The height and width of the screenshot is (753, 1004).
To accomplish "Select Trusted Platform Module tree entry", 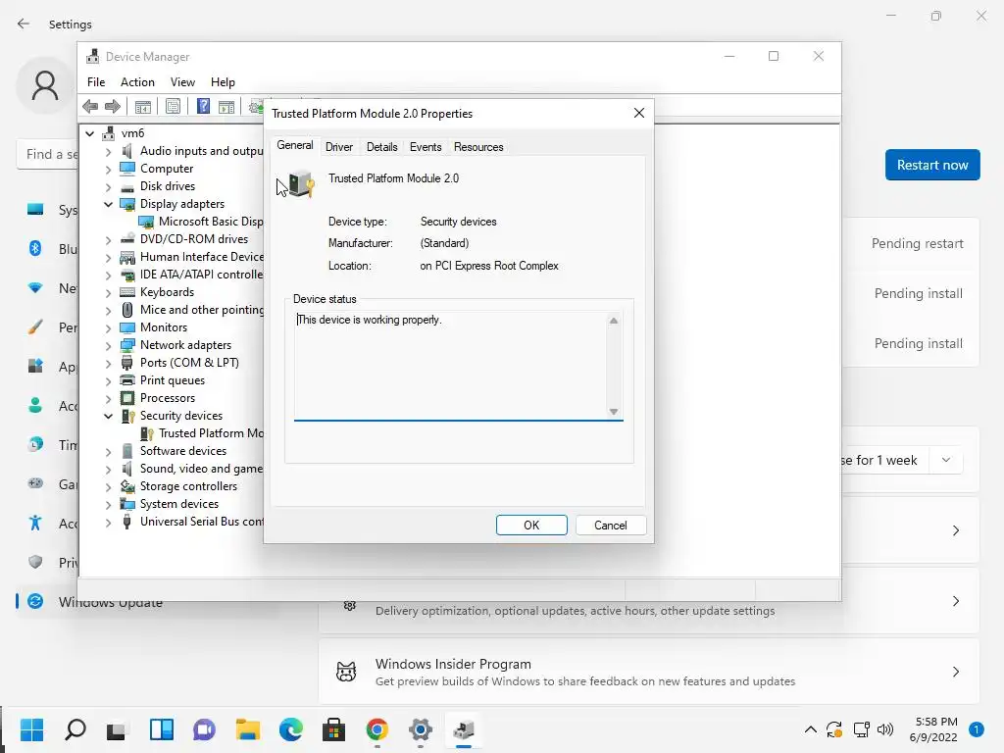I will [x=211, y=433].
